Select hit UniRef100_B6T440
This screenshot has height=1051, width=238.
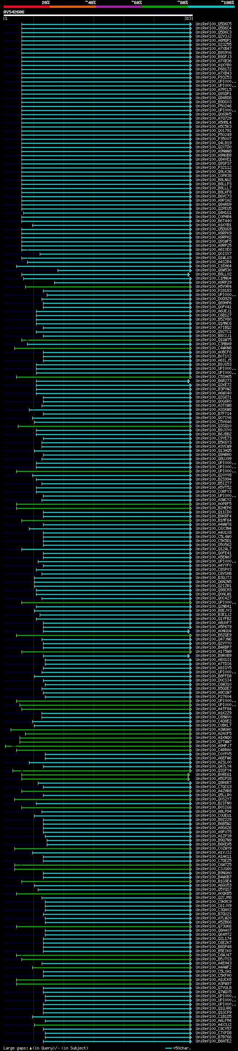213,221
